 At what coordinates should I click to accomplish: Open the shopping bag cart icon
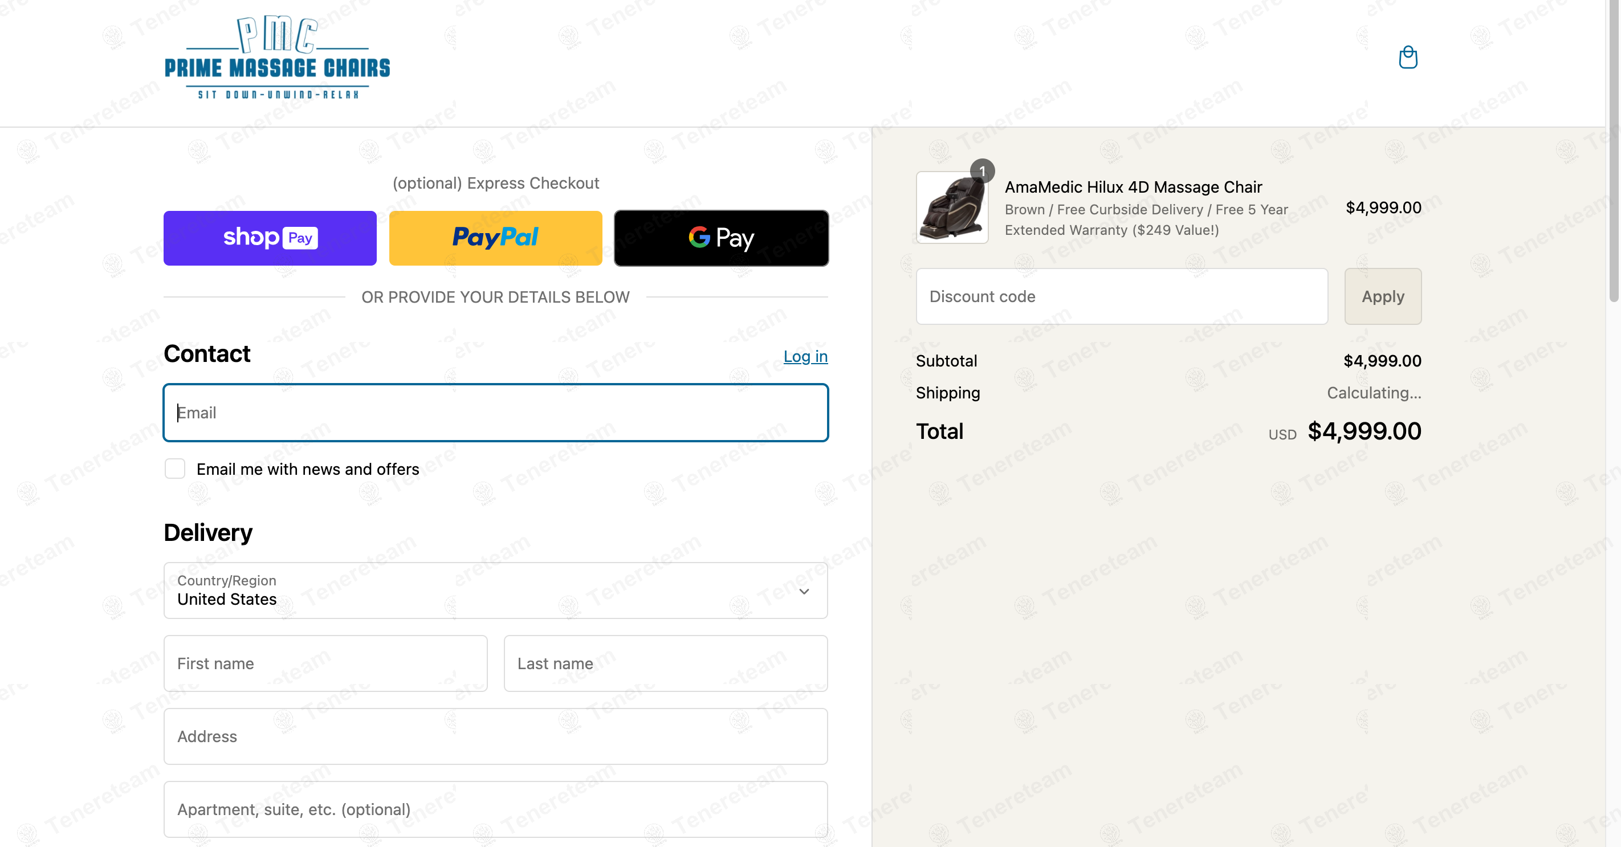click(1408, 57)
